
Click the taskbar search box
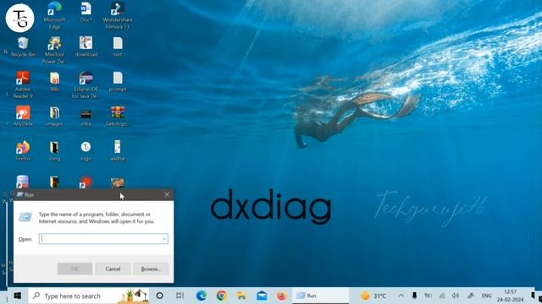88,296
